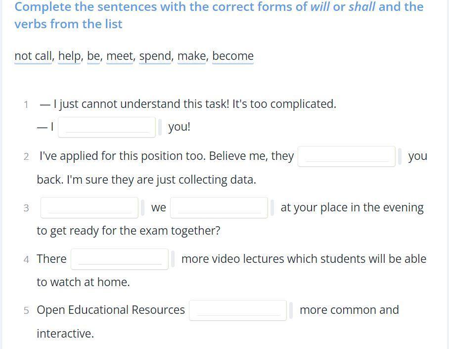Screen dimensions: 449x349
Task: Click the underlined verb "spend"
Action: 155,56
